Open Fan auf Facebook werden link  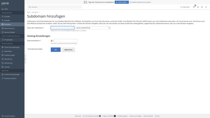(91, 116)
